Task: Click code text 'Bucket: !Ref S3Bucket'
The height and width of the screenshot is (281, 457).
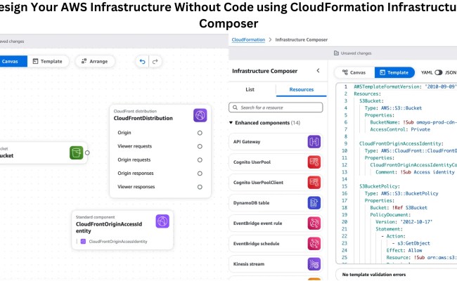Action: pos(399,208)
